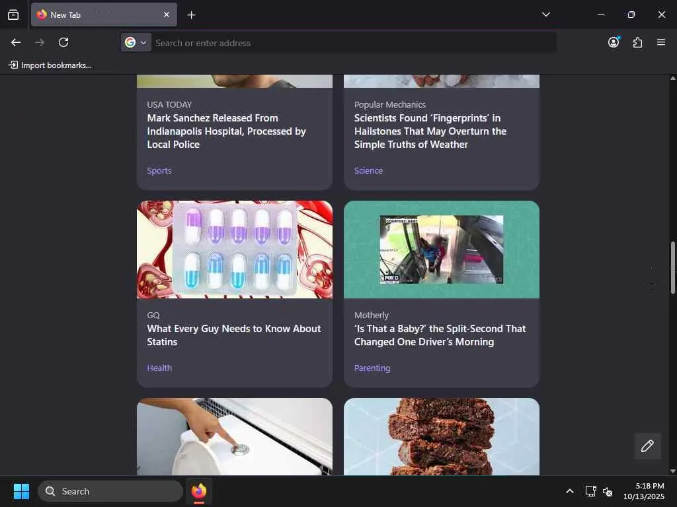Viewport: 677px width, 507px height.
Task: Open the application hamburger menu
Action: click(661, 42)
